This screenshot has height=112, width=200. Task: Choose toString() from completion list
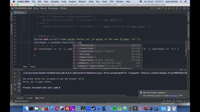pyautogui.click(x=107, y=54)
